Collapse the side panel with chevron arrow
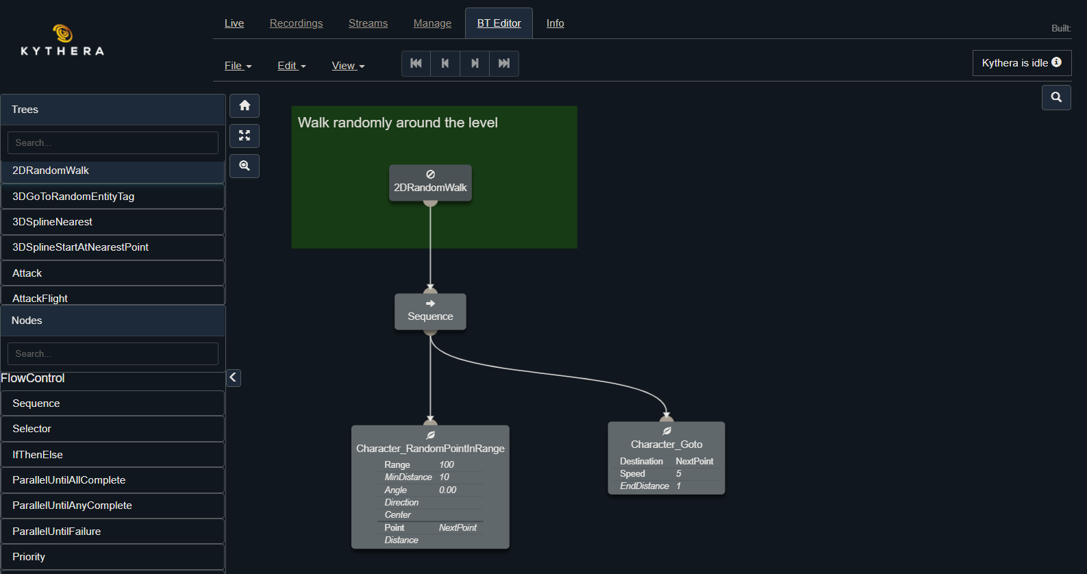This screenshot has height=574, width=1087. click(234, 377)
